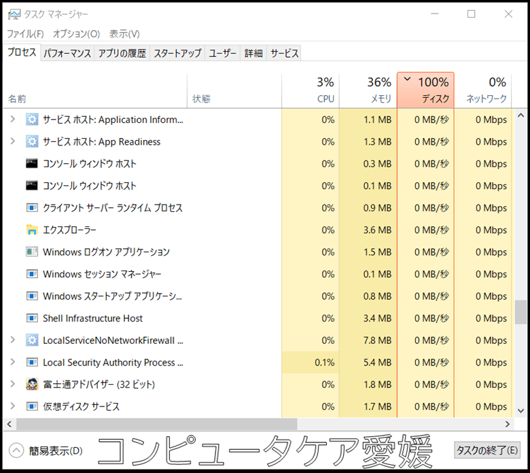Image resolution: width=530 pixels, height=473 pixels.
Task: Click the gear icon for Application Inform service host
Action: pos(32,120)
